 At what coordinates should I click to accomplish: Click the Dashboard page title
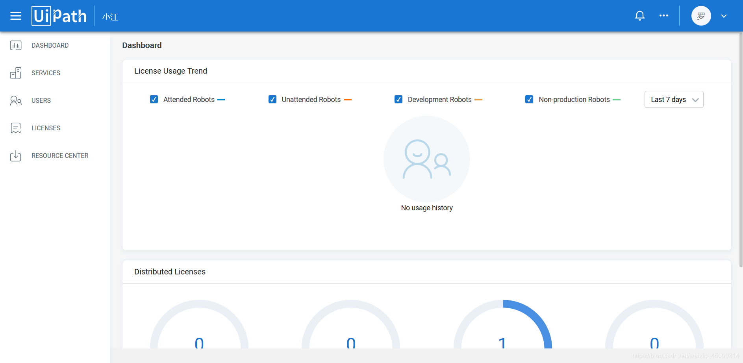click(x=142, y=45)
